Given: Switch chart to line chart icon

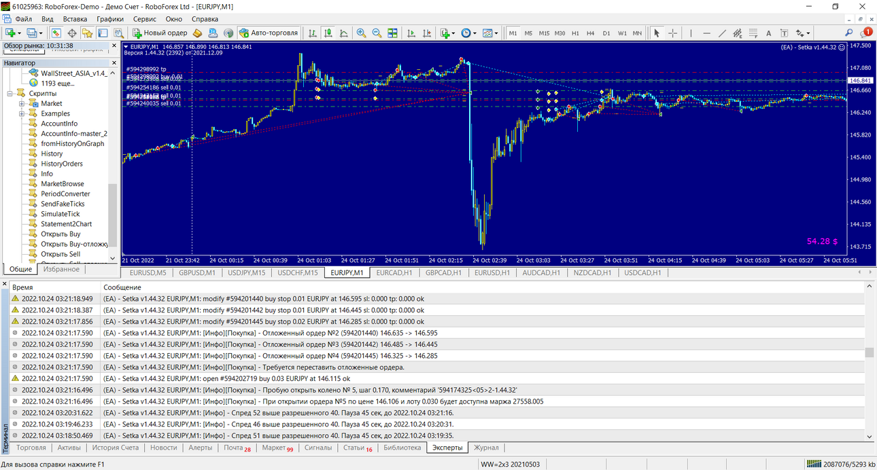Looking at the screenshot, I should [x=343, y=33].
